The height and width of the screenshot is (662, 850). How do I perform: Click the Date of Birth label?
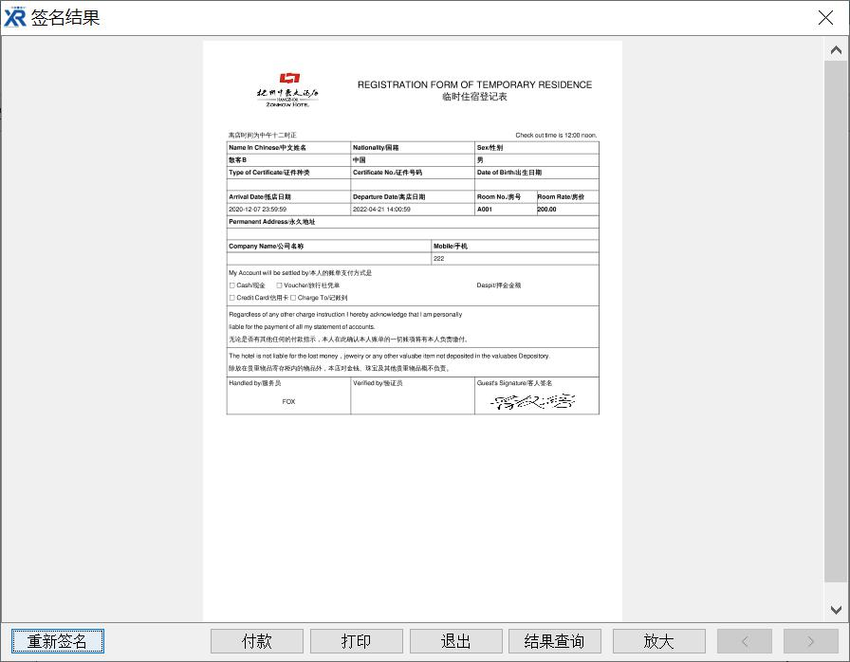pyautogui.click(x=509, y=173)
